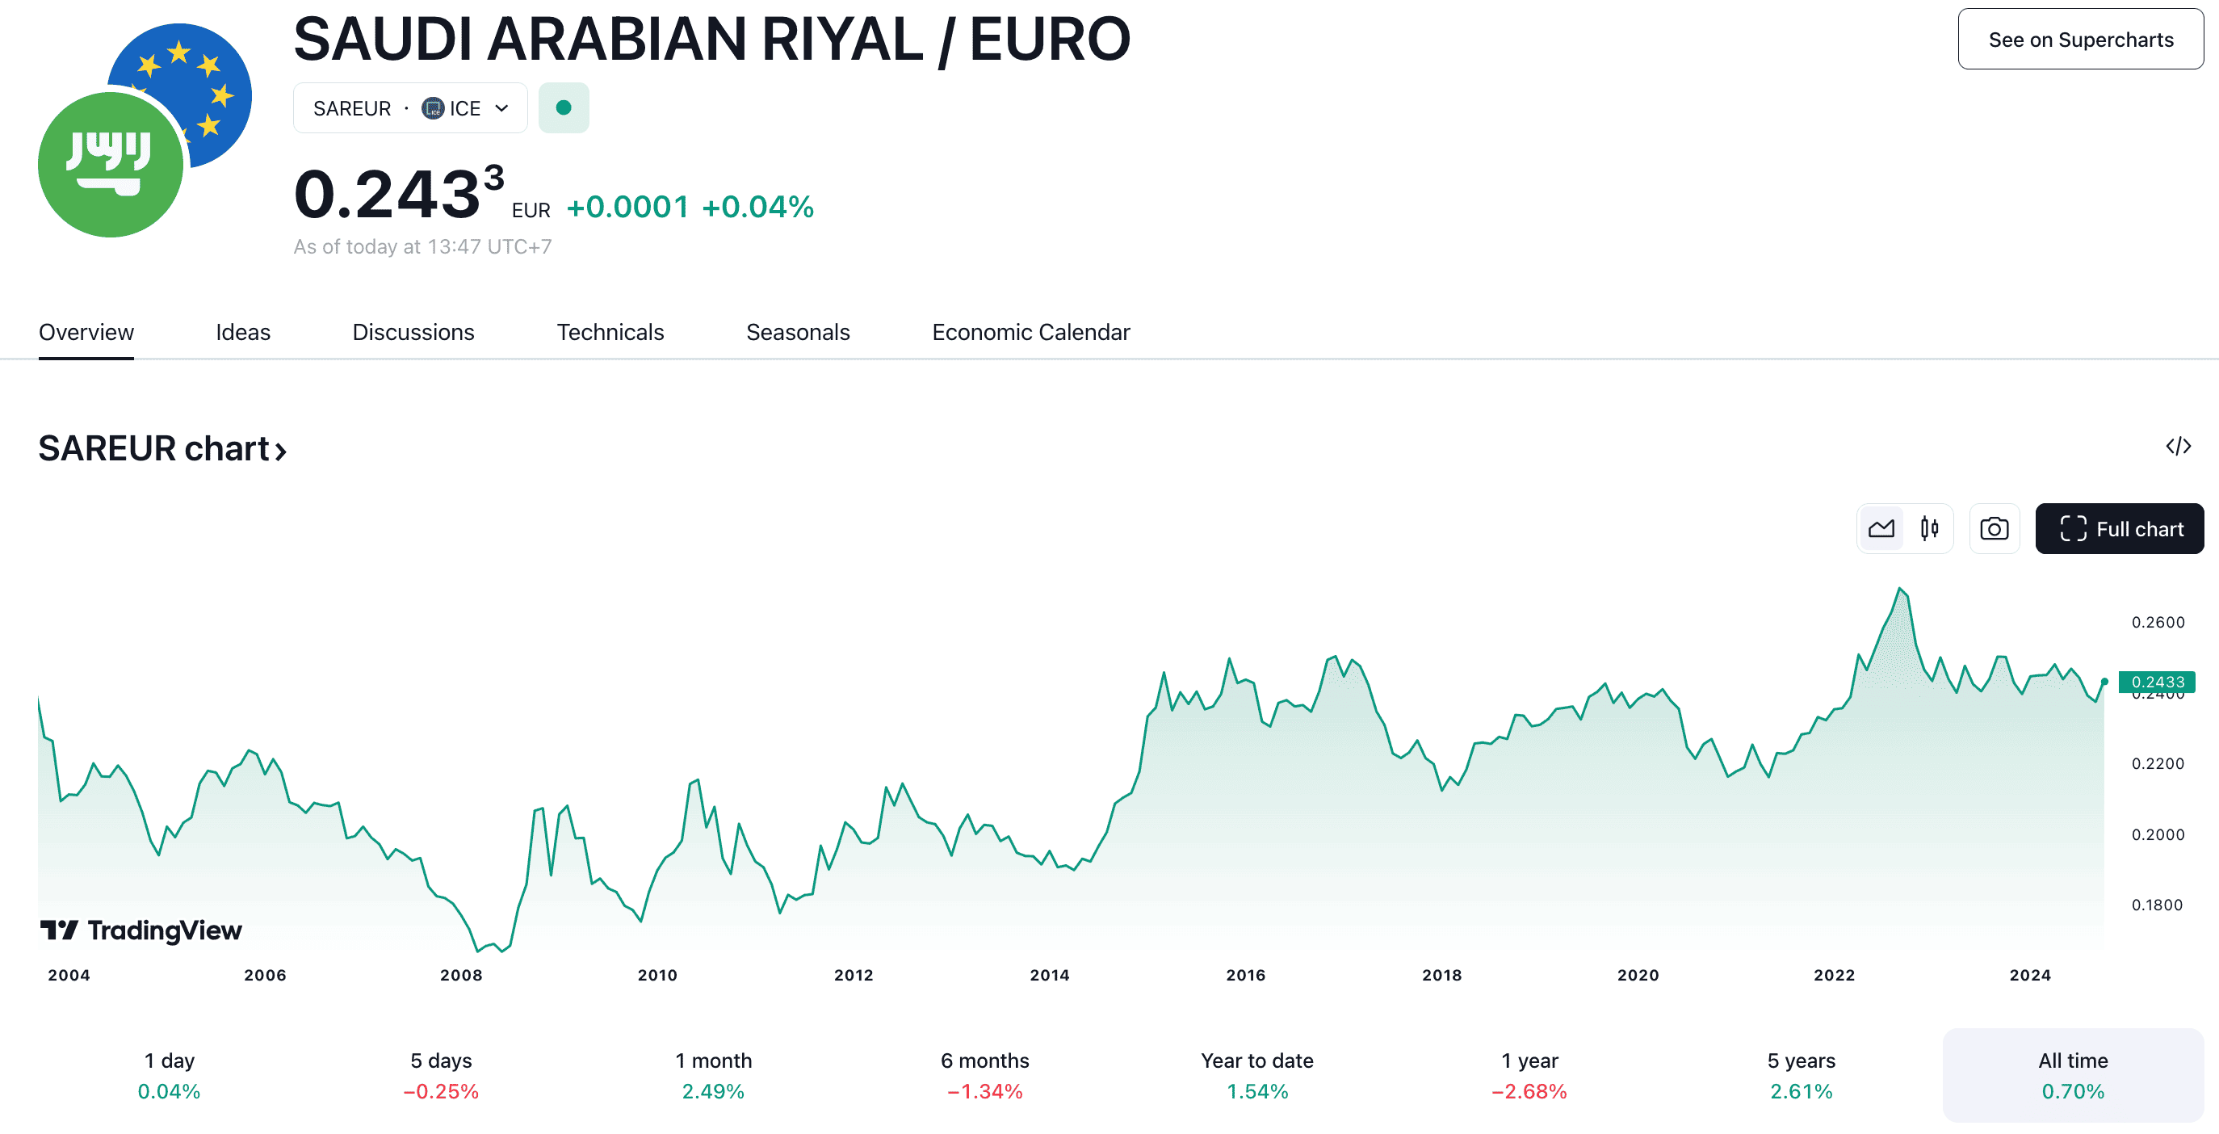Screen dimensions: 2219x1134
Task: Click the 2004 time axis label
Action: tap(69, 975)
